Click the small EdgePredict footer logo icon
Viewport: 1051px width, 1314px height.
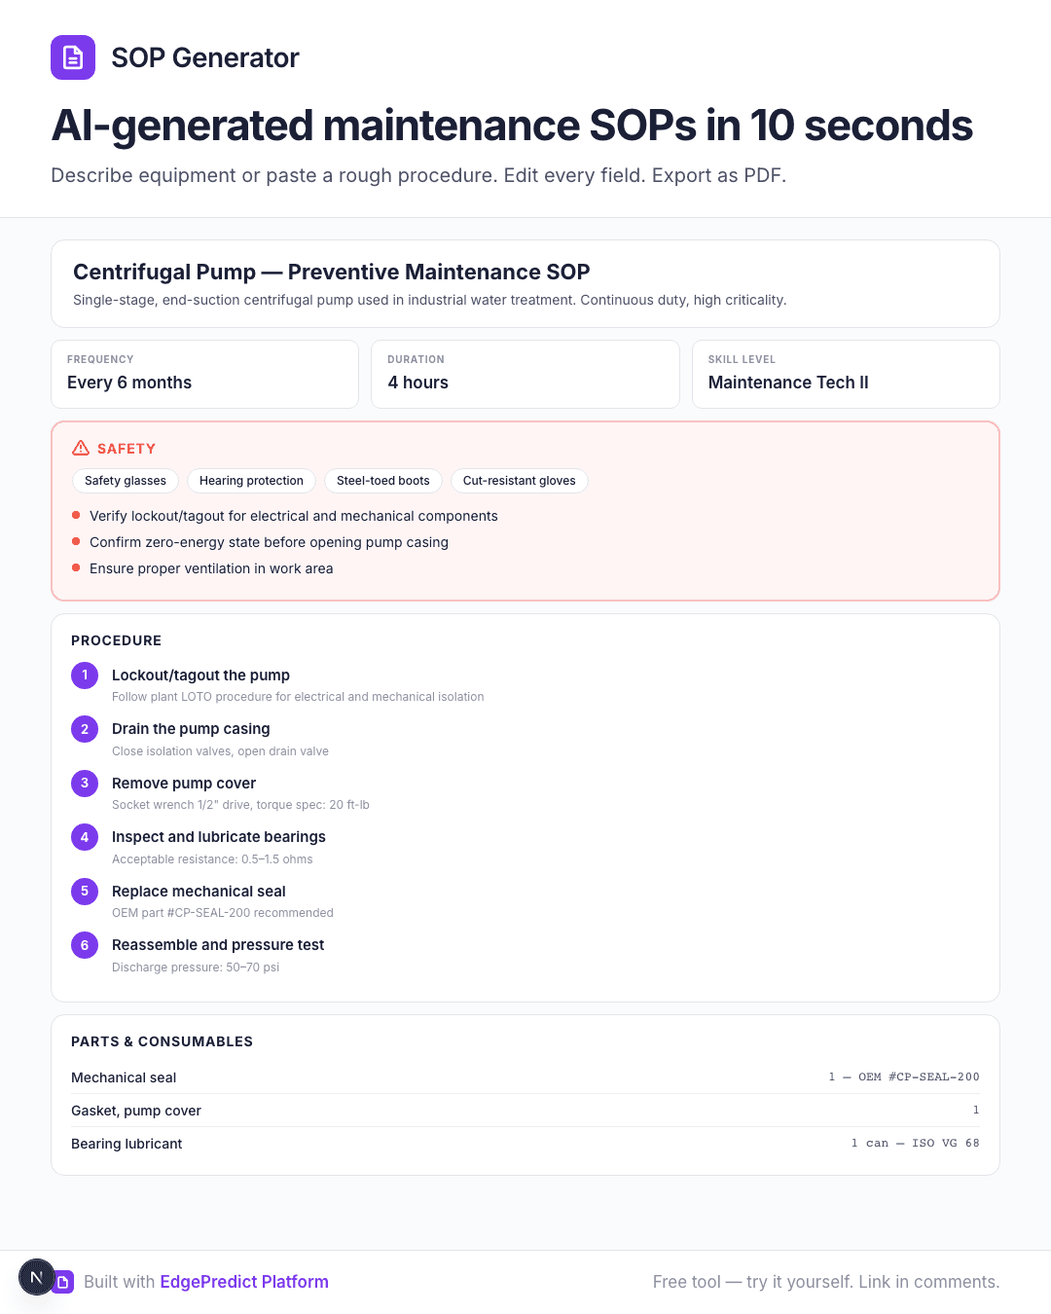(64, 1282)
